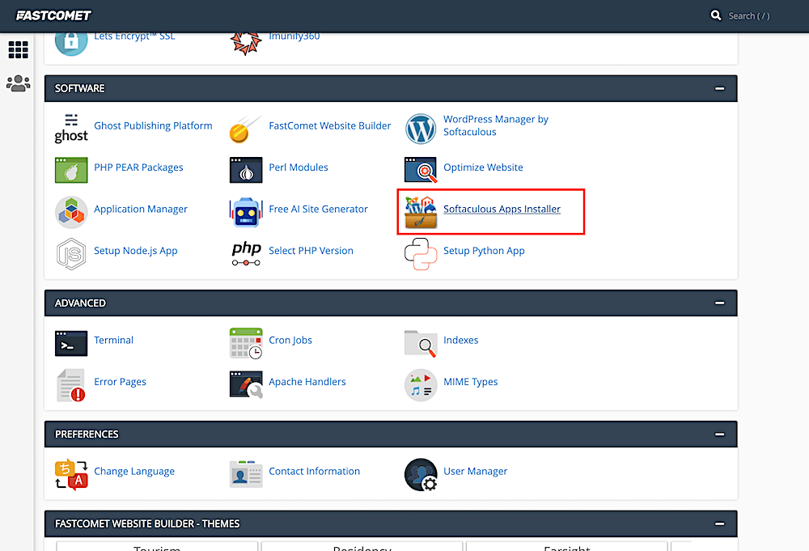Viewport: 809px width, 551px height.
Task: Click the Optimize Website magnifier icon
Action: click(x=421, y=170)
